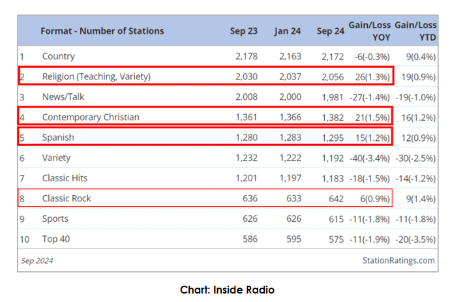Select the Spanish format row
Image resolution: width=450 pixels, height=302 pixels.
coord(58,138)
